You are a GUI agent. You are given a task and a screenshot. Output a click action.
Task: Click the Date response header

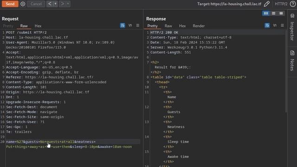(x=187, y=42)
